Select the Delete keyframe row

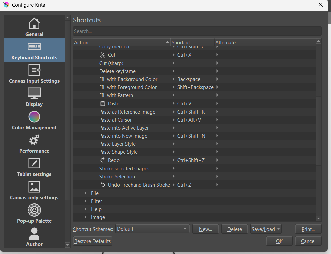[194, 71]
